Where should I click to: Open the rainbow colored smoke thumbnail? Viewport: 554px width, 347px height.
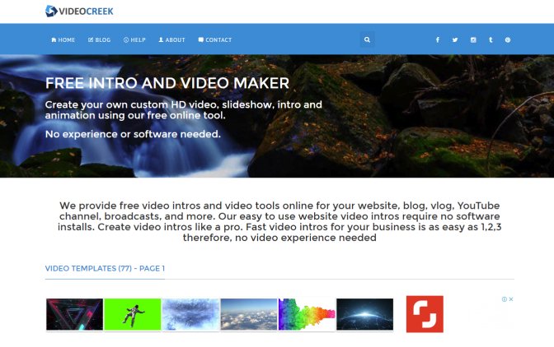tap(307, 314)
